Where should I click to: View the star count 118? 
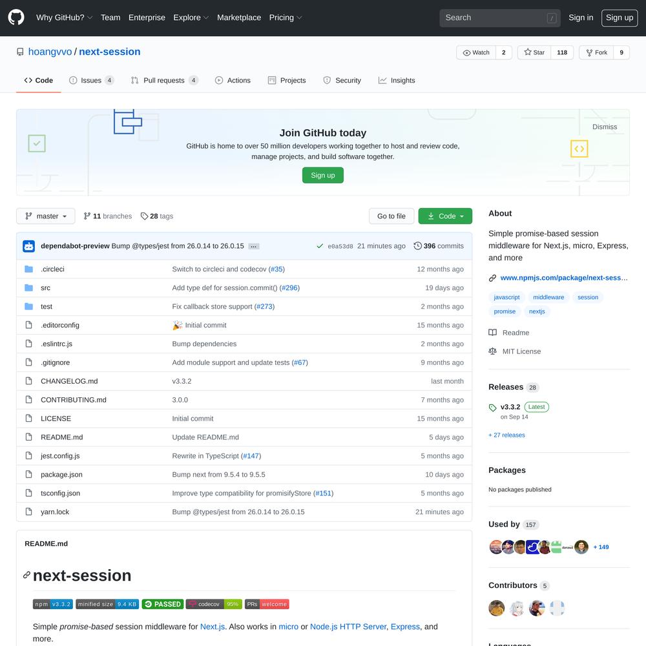pyautogui.click(x=562, y=52)
